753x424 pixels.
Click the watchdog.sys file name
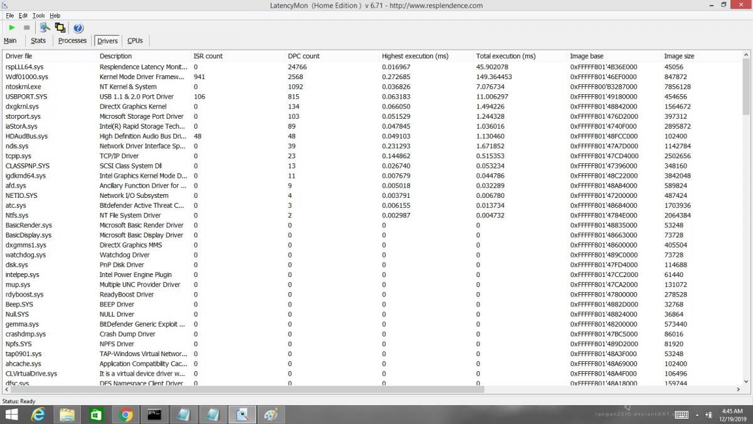click(x=26, y=255)
